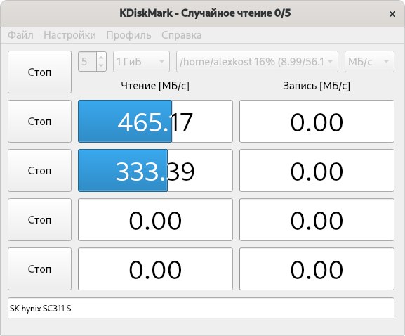Open the Профиль menu

(128, 35)
